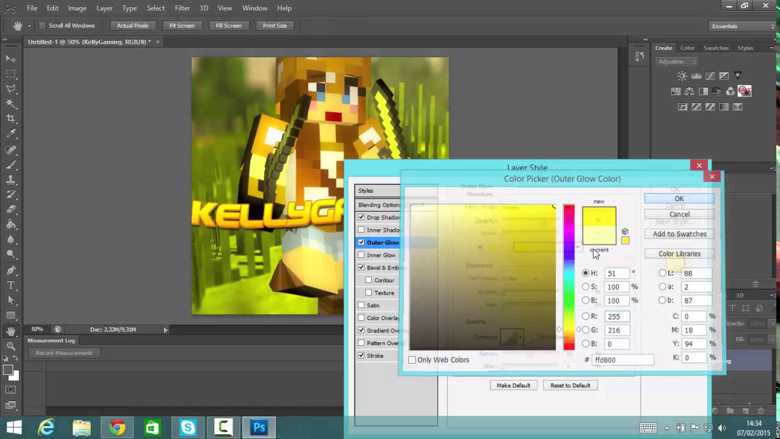The height and width of the screenshot is (439, 780).
Task: Check Only Web Colors
Action: click(x=412, y=360)
